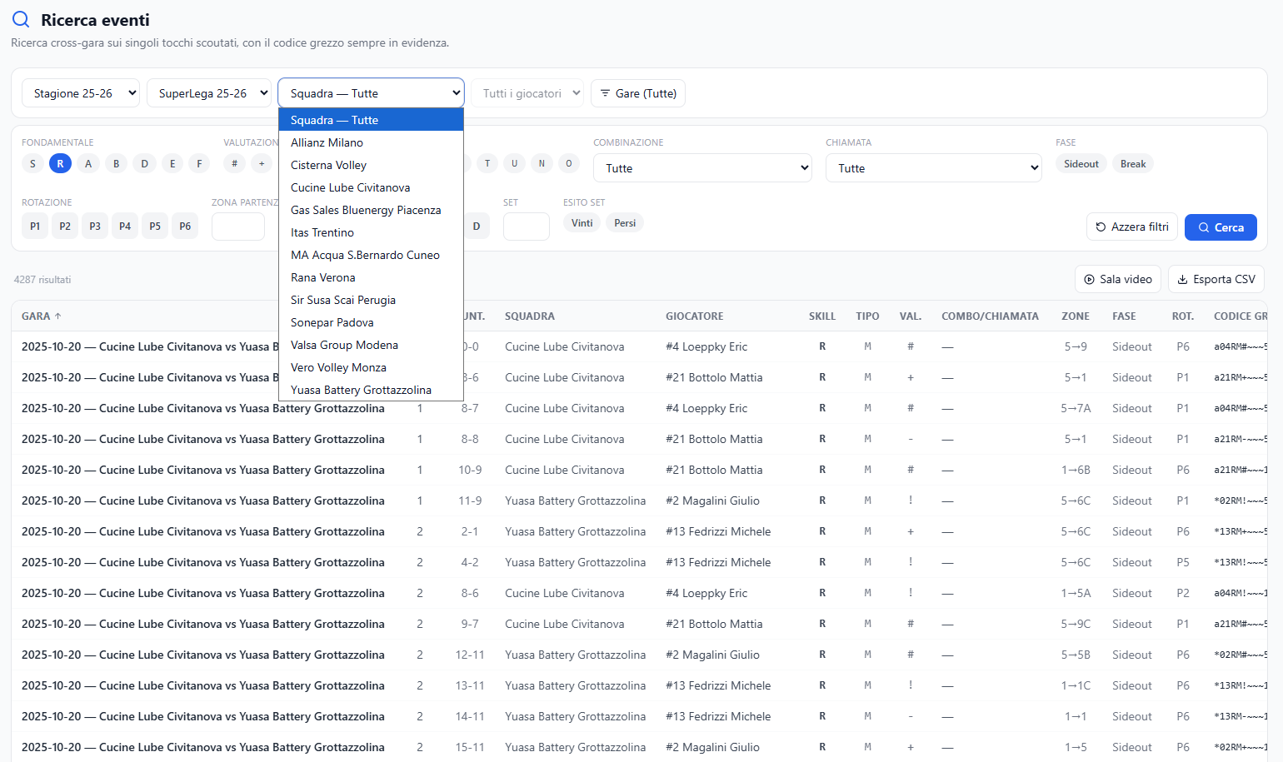Toggle the Persi set outcome chip

(x=625, y=223)
